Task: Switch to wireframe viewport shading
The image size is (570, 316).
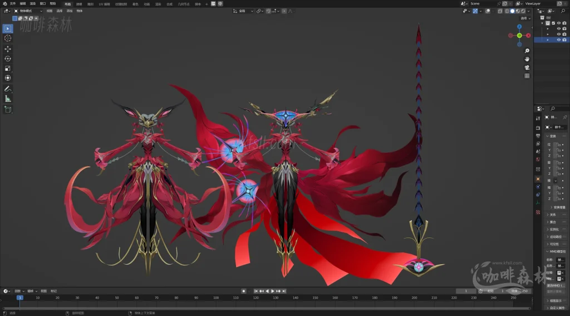Action: (x=507, y=11)
